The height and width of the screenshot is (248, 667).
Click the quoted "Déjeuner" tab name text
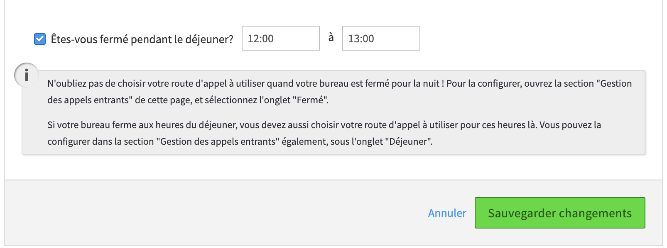coord(408,141)
